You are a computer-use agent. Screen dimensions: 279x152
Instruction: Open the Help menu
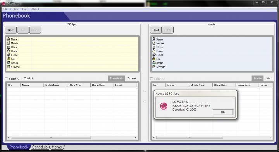pos(25,9)
